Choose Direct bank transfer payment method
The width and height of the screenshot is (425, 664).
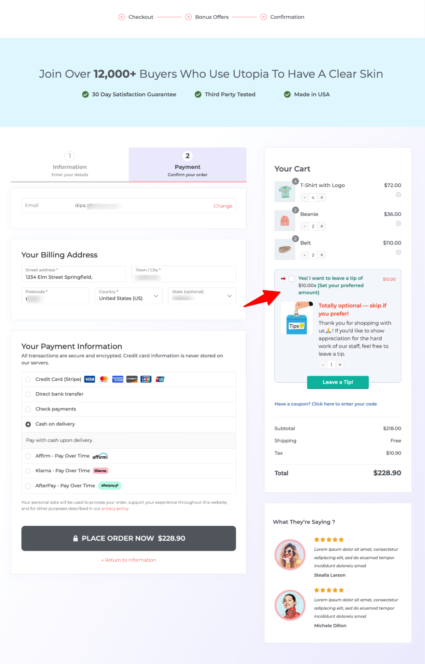pos(28,394)
